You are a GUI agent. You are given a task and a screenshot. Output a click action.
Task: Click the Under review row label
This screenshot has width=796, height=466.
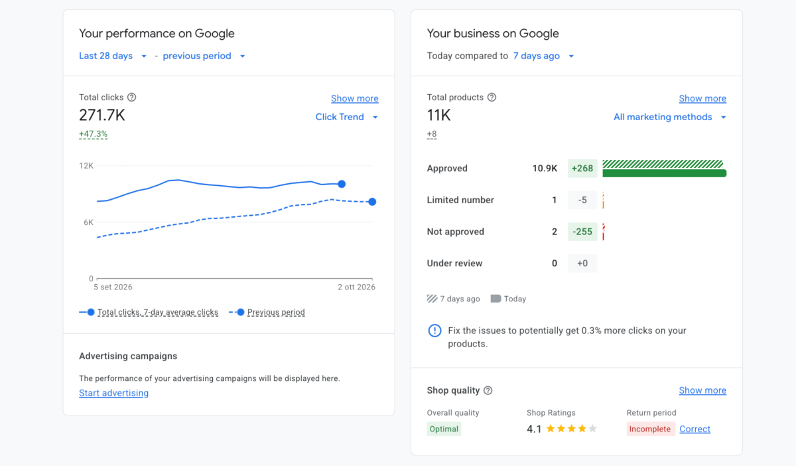point(454,264)
